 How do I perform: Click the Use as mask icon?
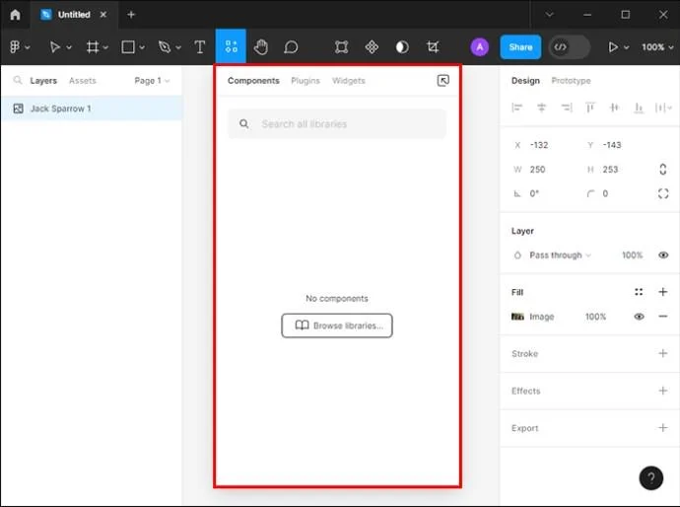tap(402, 47)
